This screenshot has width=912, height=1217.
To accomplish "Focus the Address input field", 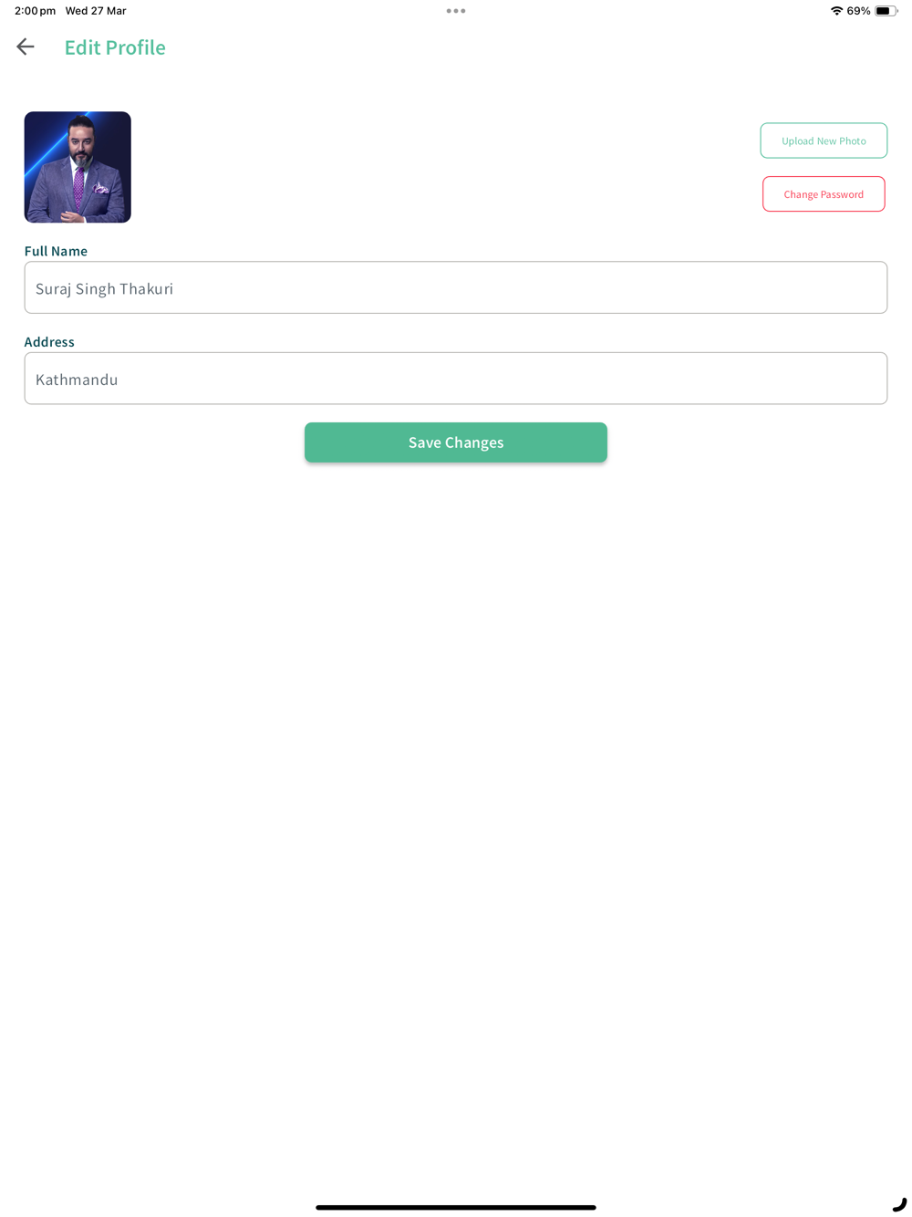I will click(x=456, y=379).
